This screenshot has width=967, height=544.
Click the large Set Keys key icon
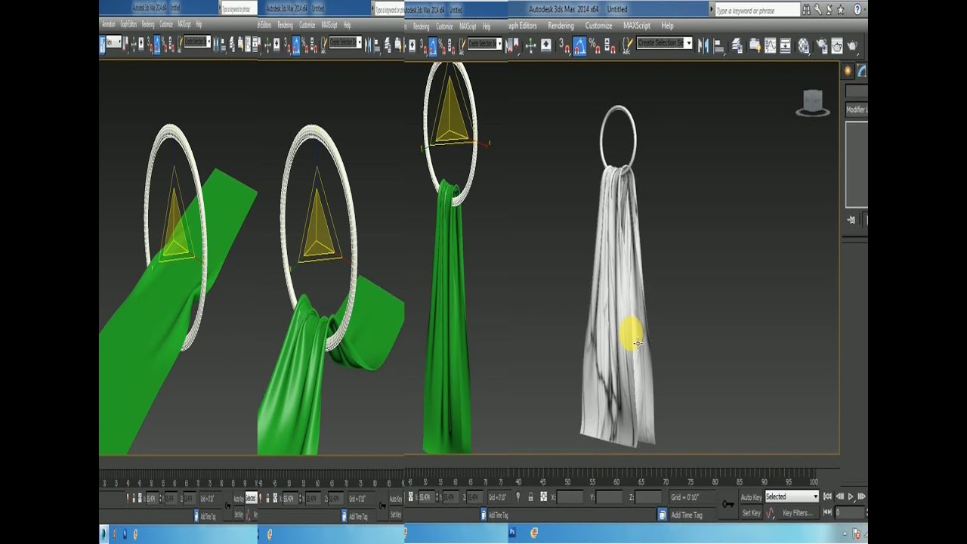[x=728, y=504]
